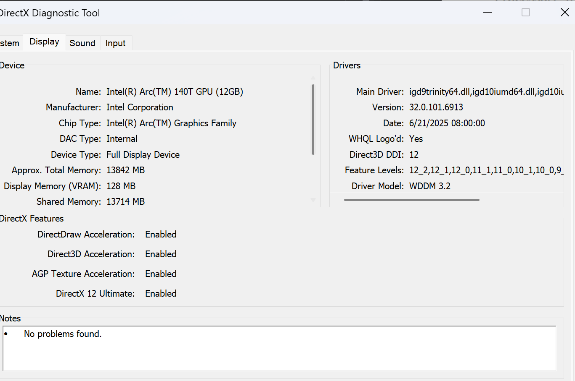The width and height of the screenshot is (575, 381).
Task: Click the DirectX Diagnostic Tool title text
Action: coord(50,13)
